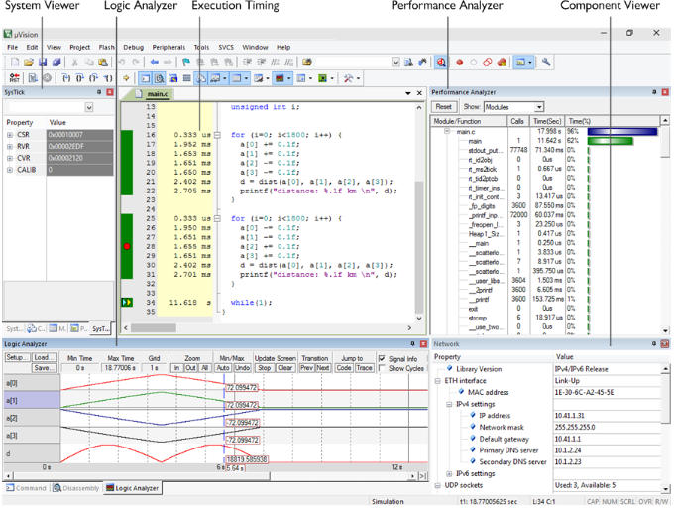675x512 pixels.
Task: Click the Insert Breakpoint red circle icon
Action: [x=459, y=62]
